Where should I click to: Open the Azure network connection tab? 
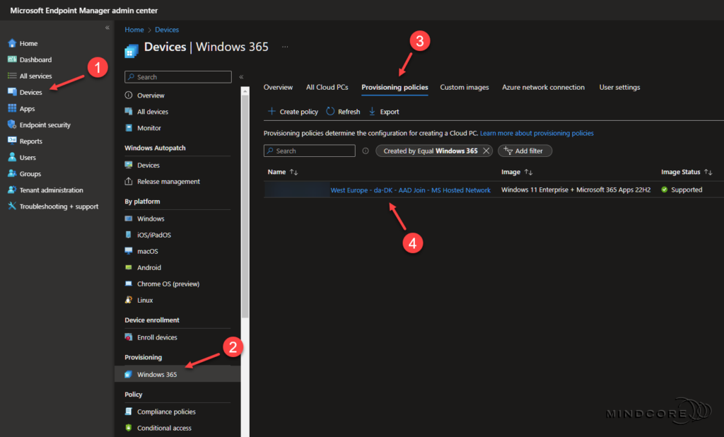(543, 88)
